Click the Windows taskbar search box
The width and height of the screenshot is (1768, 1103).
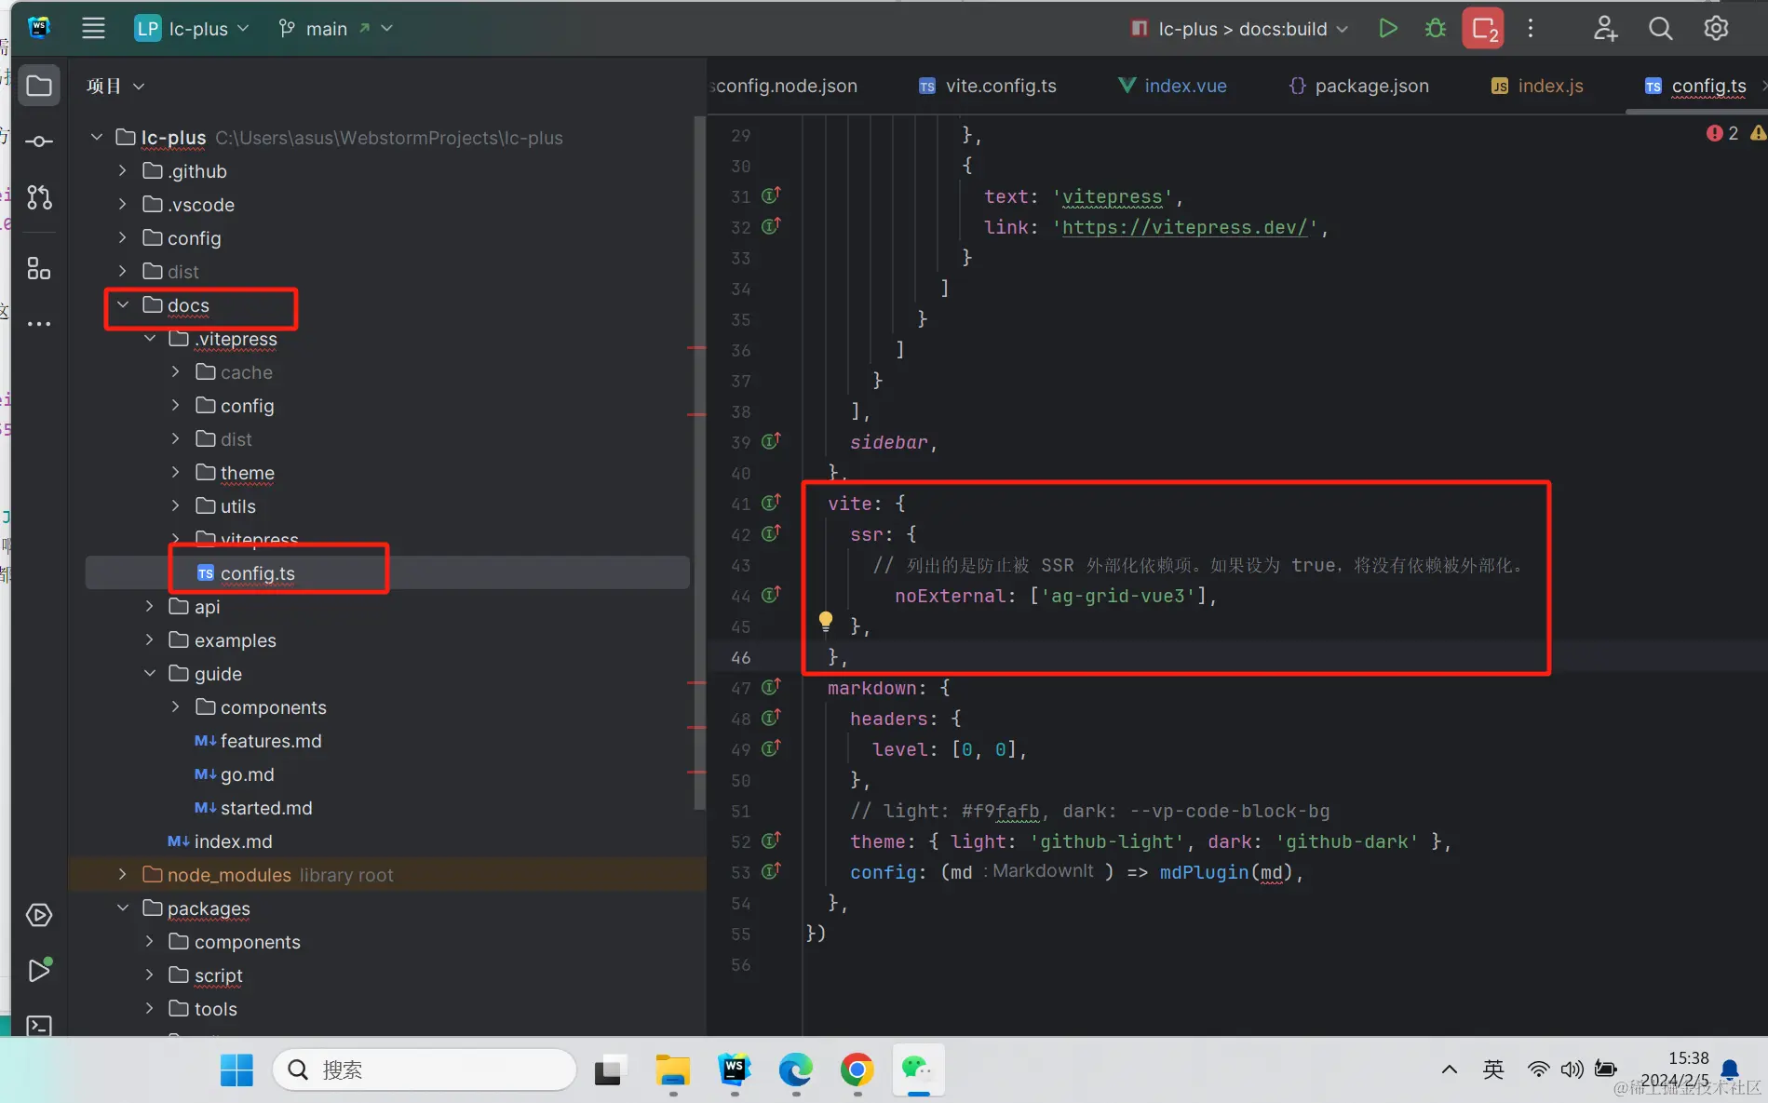425,1069
